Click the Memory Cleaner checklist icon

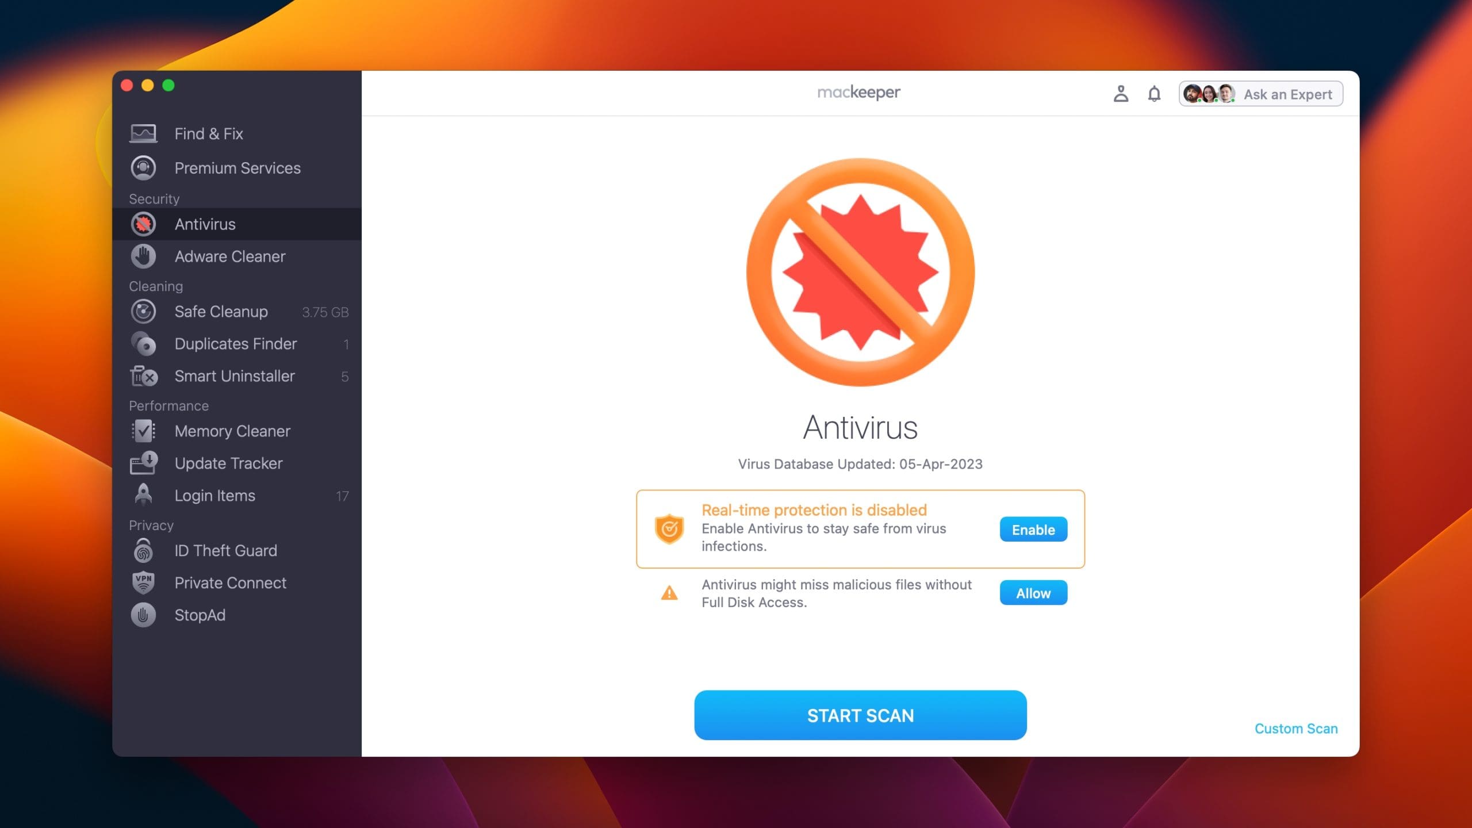click(x=143, y=431)
